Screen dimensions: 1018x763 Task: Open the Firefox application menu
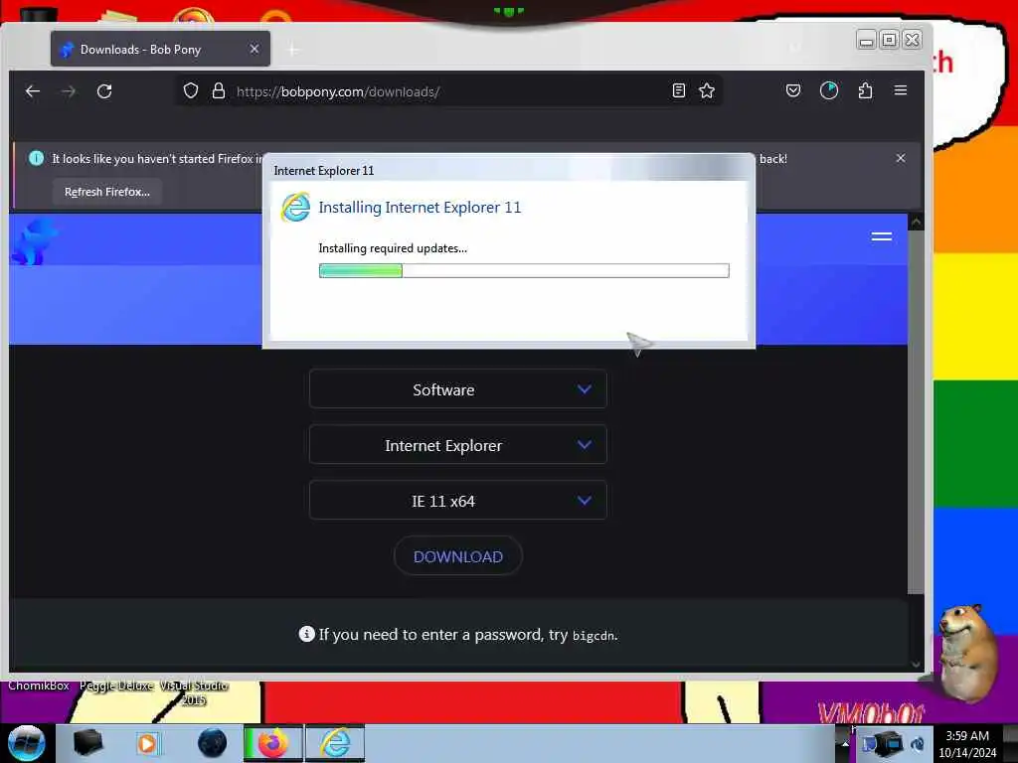tap(901, 90)
